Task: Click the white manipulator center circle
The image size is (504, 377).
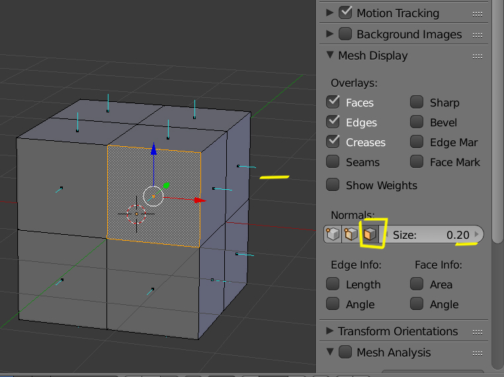Action: click(153, 196)
